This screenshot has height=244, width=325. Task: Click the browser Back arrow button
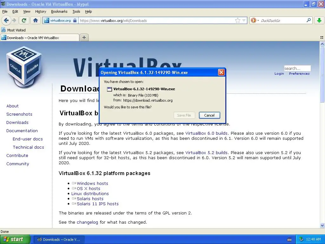[6, 20]
